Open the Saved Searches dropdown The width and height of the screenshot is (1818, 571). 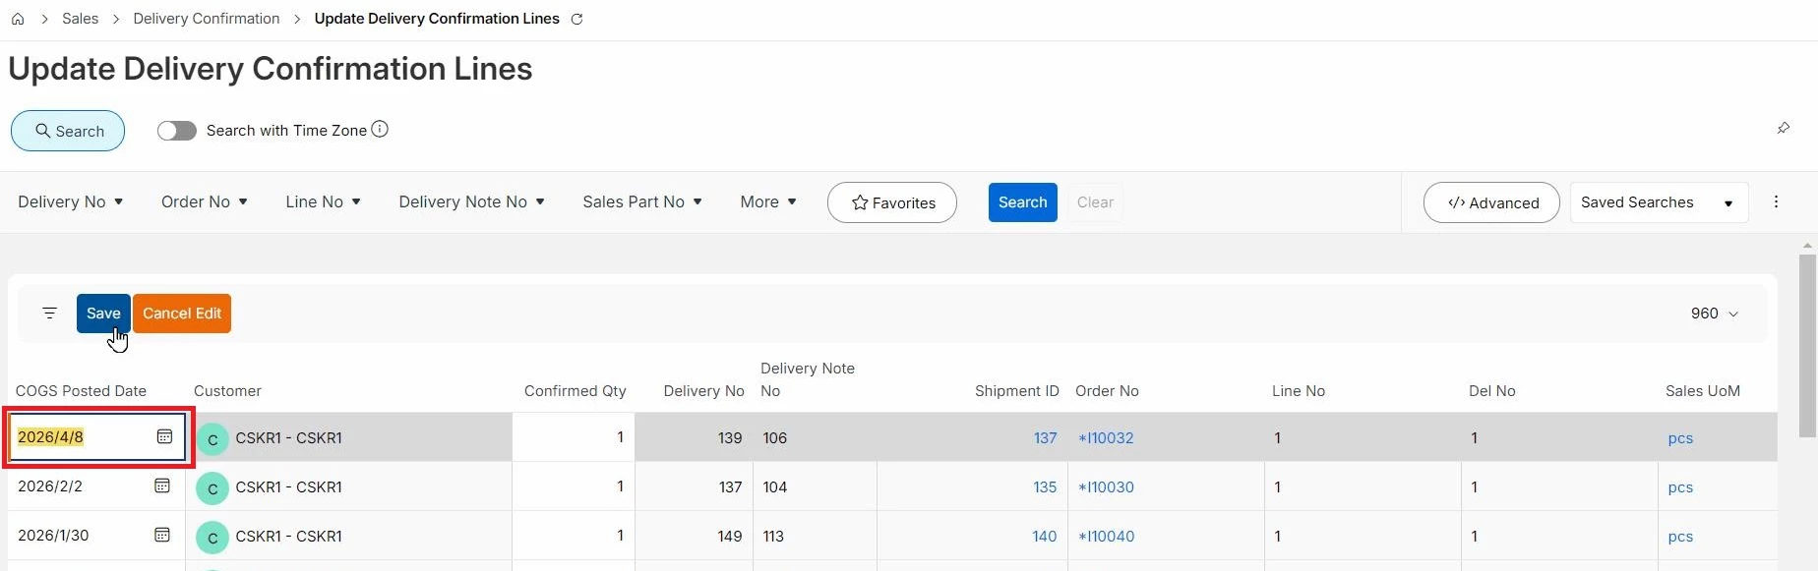(1659, 202)
